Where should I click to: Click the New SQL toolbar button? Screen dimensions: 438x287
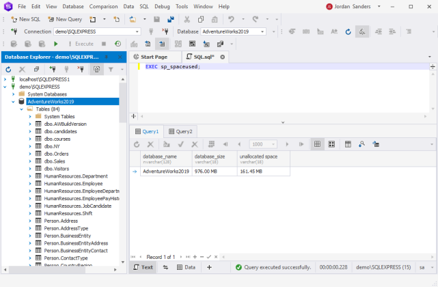coord(25,19)
